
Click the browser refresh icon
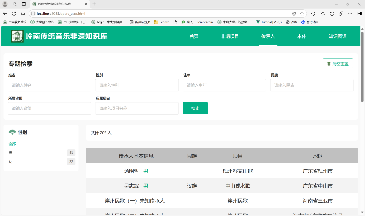click(x=14, y=14)
